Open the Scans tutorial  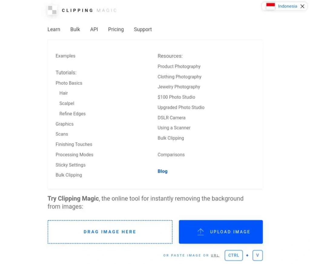click(62, 134)
